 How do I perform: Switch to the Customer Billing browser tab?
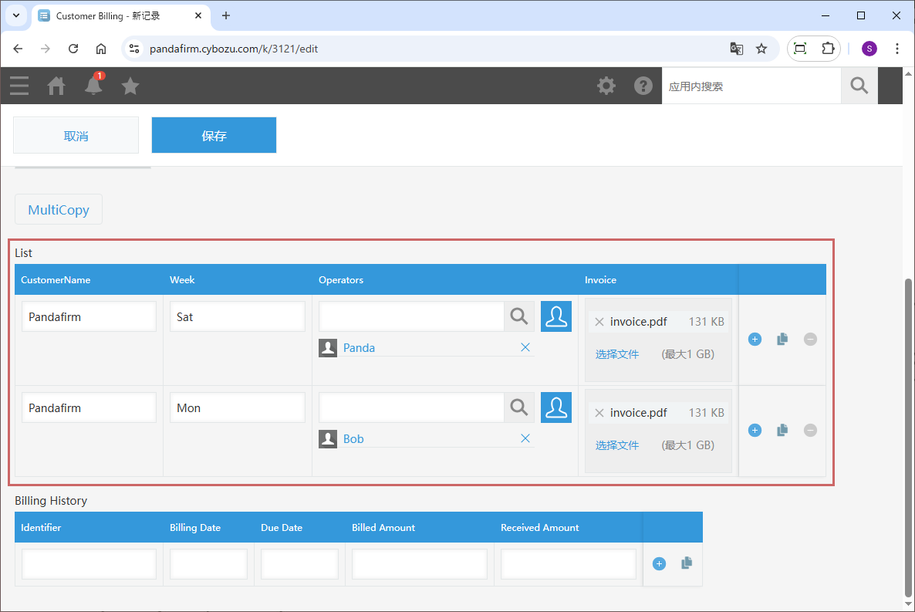click(116, 15)
